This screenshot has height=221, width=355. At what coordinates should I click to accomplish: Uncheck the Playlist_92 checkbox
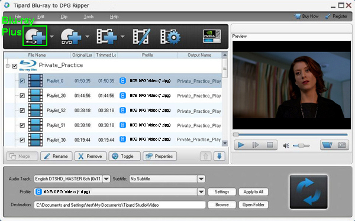[x=22, y=110]
